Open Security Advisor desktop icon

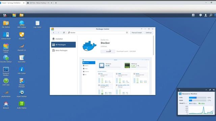(x=6, y=59)
